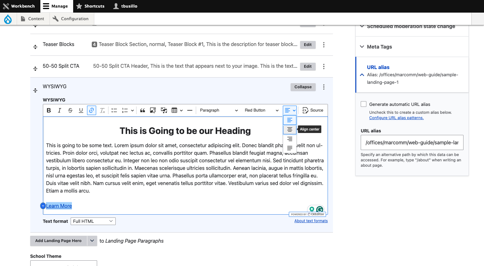Insert a horizontal line

tap(190, 110)
